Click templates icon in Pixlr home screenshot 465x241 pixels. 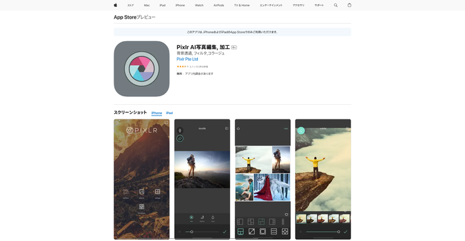click(141, 207)
